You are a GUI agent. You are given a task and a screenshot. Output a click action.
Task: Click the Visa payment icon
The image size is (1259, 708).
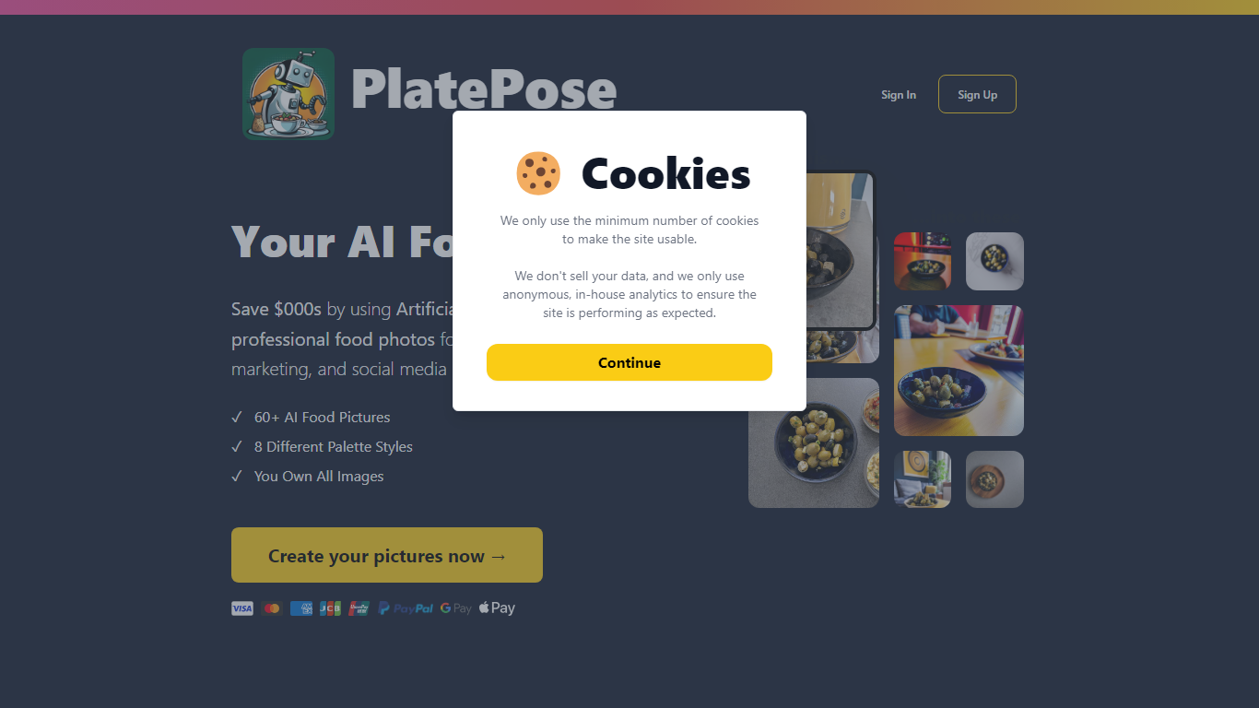(242, 608)
